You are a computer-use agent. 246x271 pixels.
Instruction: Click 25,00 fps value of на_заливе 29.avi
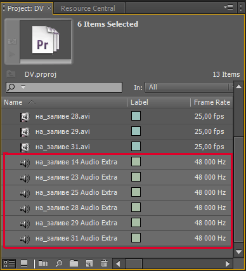(209, 131)
